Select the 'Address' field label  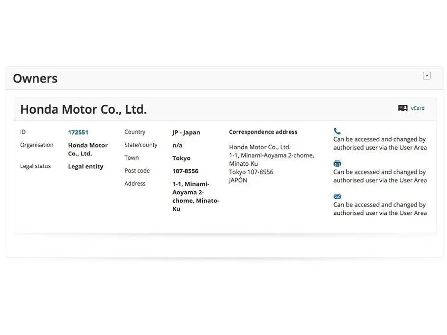pyautogui.click(x=135, y=183)
